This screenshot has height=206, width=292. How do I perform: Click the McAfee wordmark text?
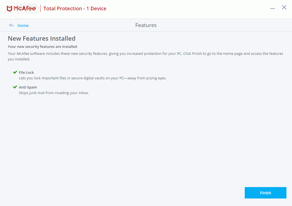[25, 9]
